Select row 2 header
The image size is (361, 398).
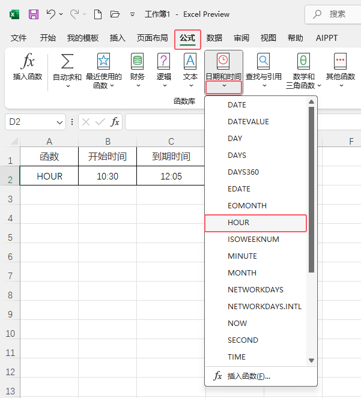10,176
